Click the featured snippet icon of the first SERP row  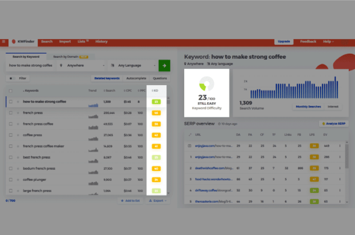click(x=189, y=146)
